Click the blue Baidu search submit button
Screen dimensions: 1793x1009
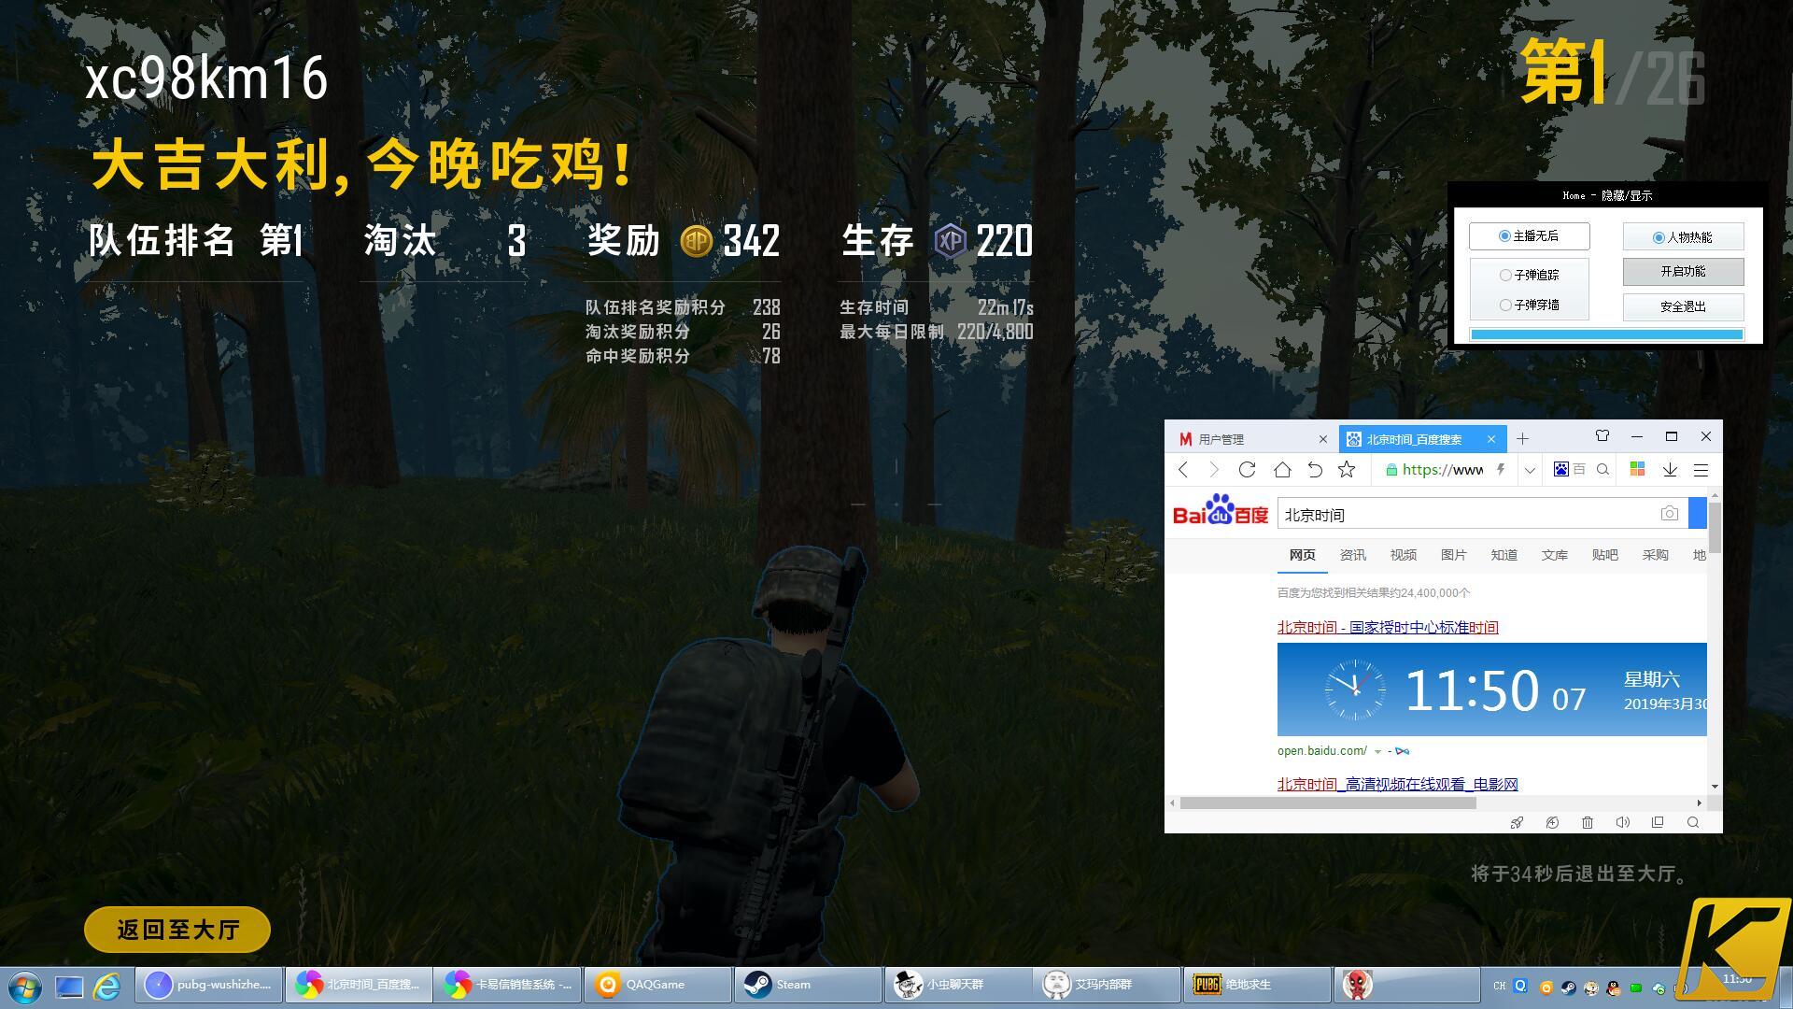1698,514
